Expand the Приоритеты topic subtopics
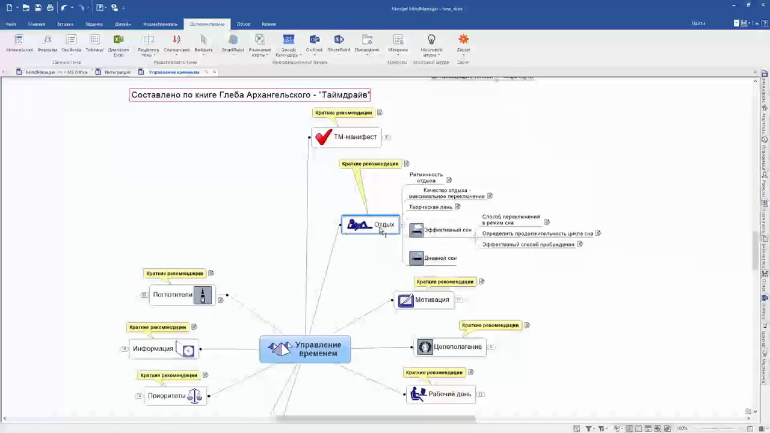The image size is (770, 433). coord(138,396)
